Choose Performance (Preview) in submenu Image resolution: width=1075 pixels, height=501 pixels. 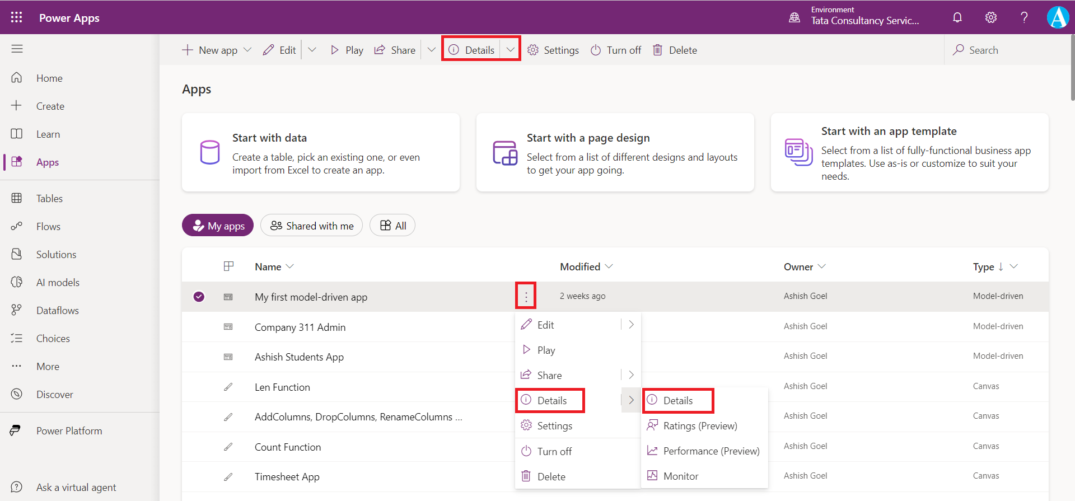tap(711, 451)
